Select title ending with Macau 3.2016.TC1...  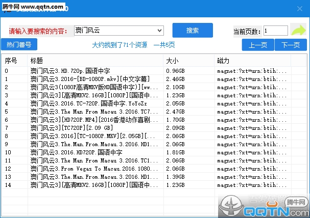(x=94, y=160)
